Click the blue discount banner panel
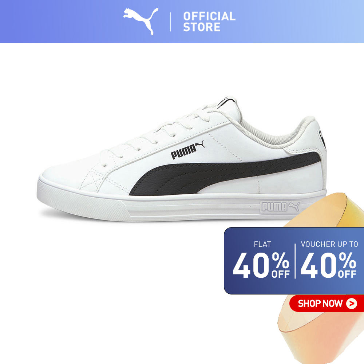The width and height of the screenshot is (364, 364). (x=294, y=261)
